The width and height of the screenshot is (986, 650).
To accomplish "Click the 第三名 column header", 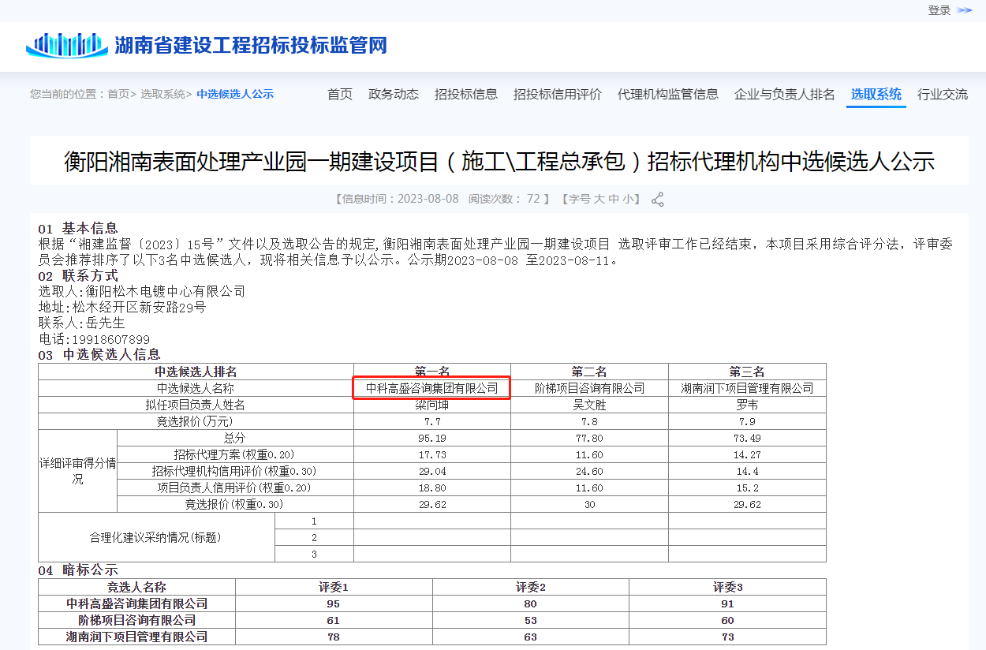I will point(747,372).
